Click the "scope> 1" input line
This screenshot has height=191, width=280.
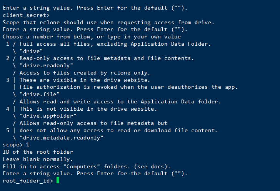(16, 145)
